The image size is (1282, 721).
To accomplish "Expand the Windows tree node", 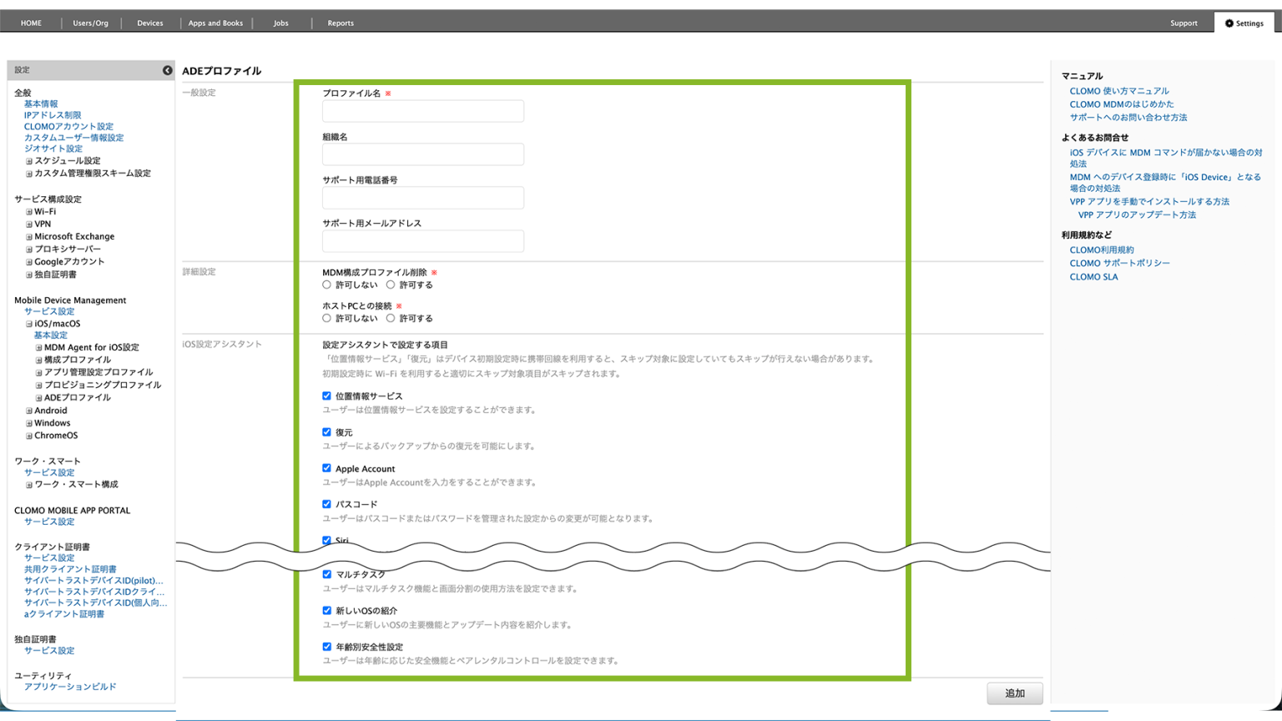I will coord(28,423).
